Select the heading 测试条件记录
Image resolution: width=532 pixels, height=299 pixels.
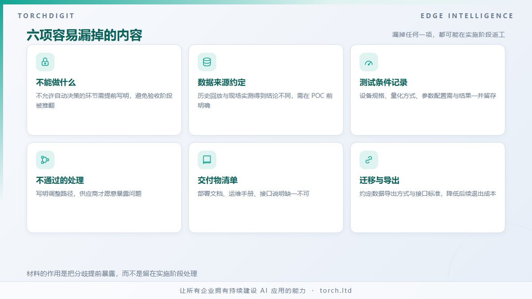(x=383, y=83)
